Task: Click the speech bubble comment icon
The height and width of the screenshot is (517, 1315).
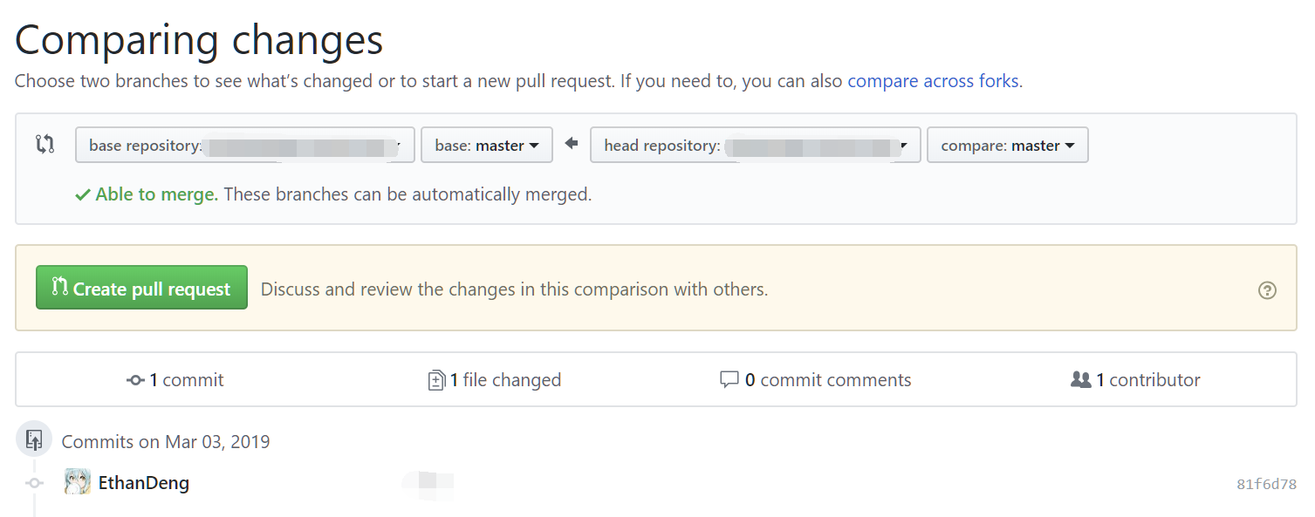Action: tap(729, 380)
